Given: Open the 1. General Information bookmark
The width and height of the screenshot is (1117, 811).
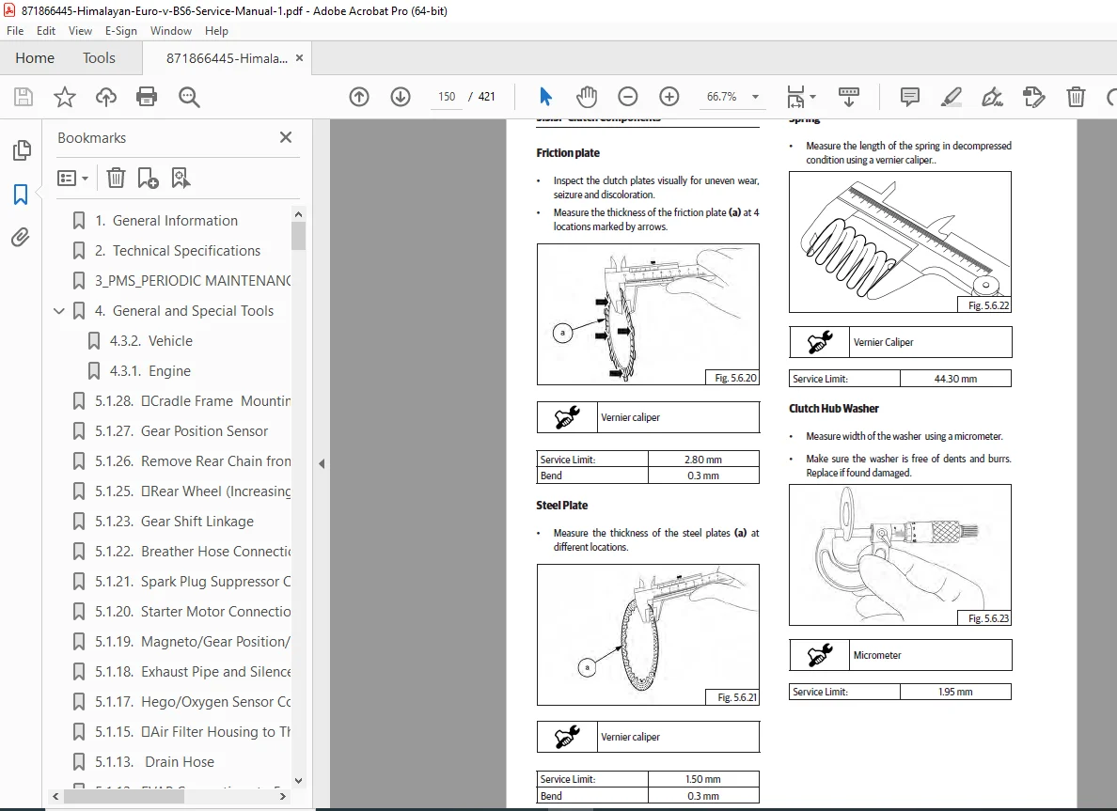Looking at the screenshot, I should 166,221.
